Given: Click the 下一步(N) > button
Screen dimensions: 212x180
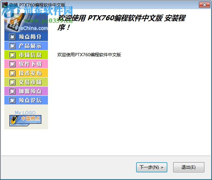Looking at the screenshot, I should (x=152, y=167).
